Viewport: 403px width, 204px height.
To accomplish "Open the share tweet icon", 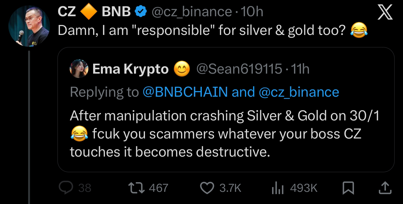I will 385,187.
